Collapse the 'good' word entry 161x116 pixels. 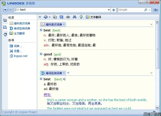[x=41, y=54]
